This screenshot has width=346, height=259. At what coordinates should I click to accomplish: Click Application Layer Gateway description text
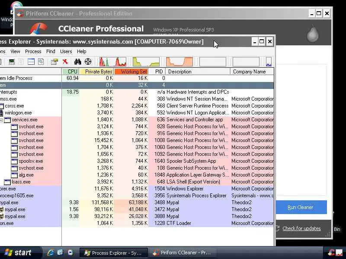point(198,175)
